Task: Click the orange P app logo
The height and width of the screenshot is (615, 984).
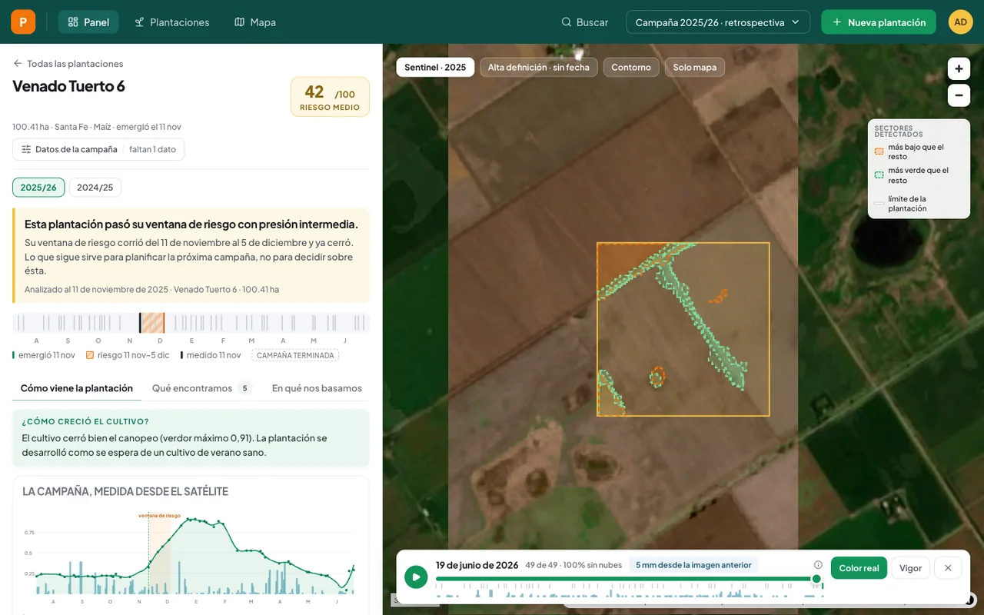Action: tap(23, 22)
